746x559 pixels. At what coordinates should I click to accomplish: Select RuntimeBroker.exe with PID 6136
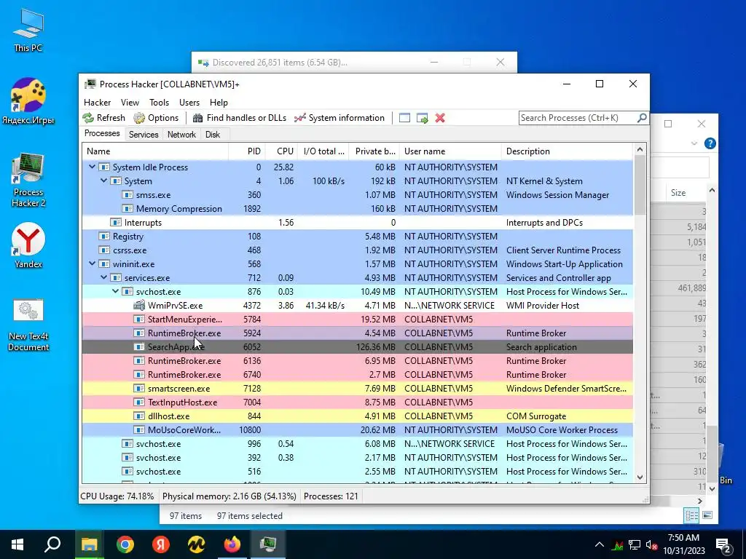point(357,361)
